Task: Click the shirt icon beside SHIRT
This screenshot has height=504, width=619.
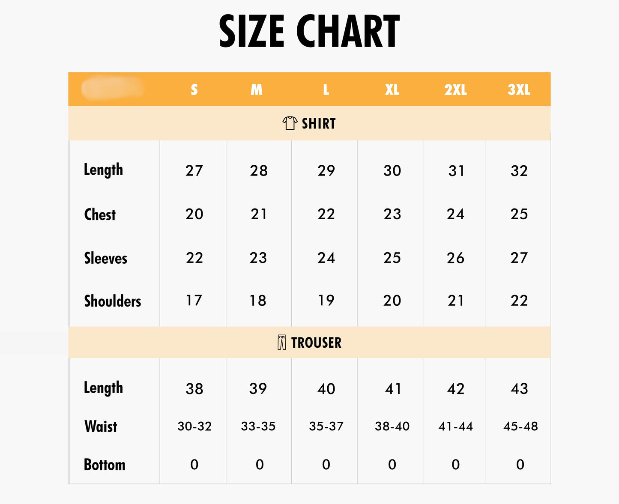Action: point(290,123)
